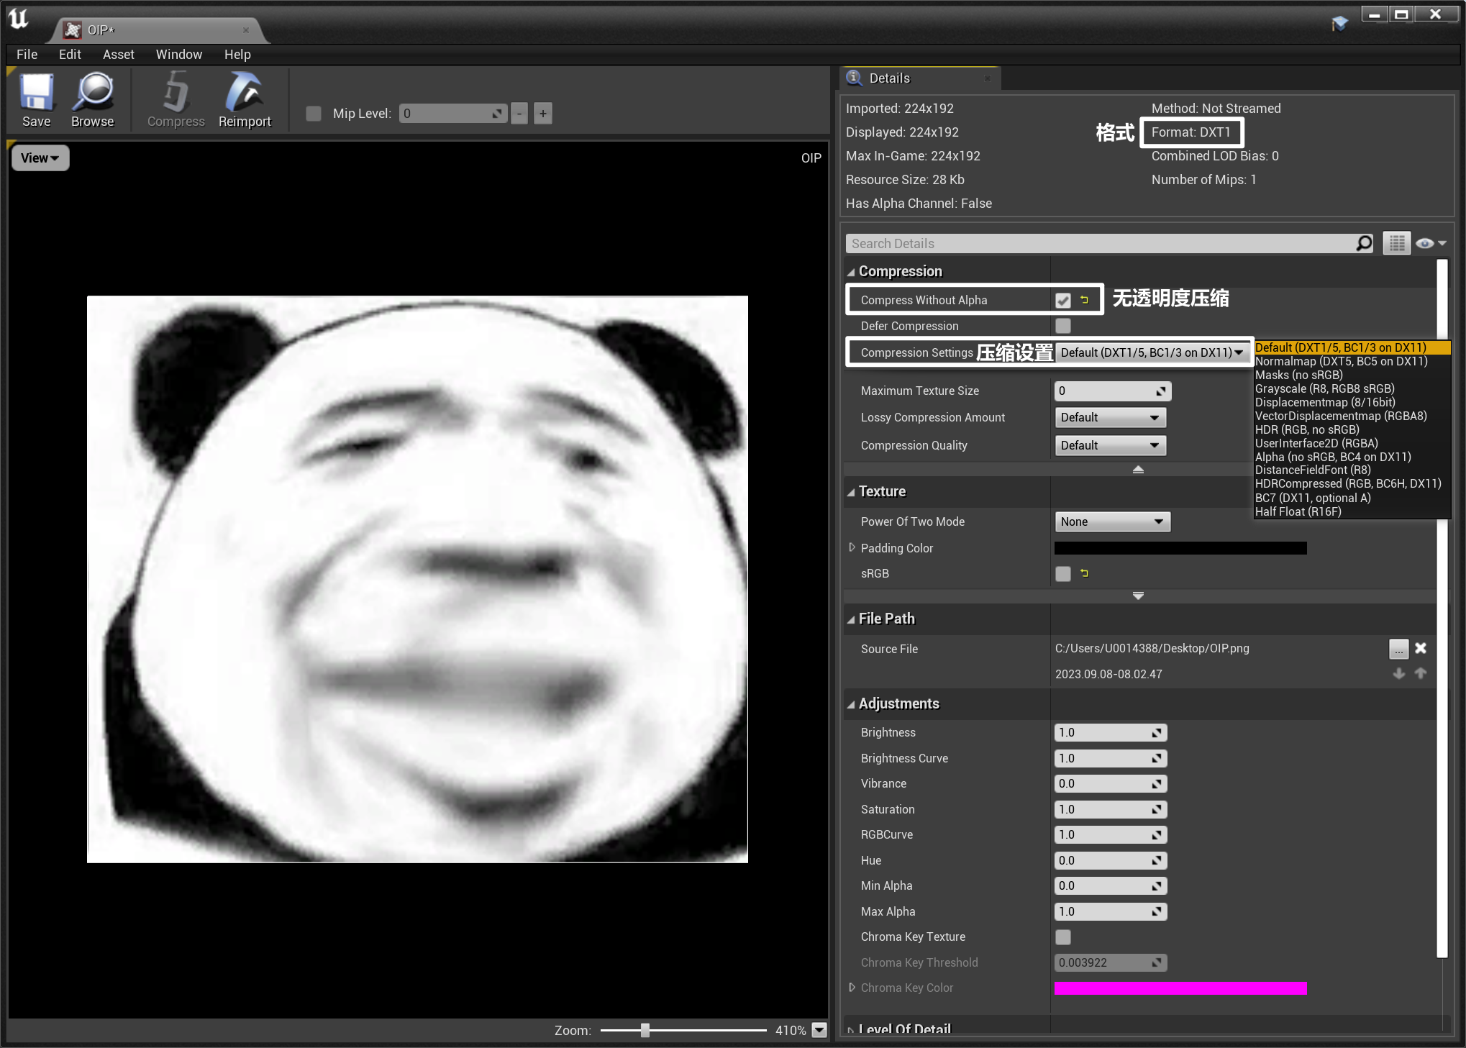Click the source file browse ellipsis button
This screenshot has height=1048, width=1466.
coord(1398,649)
